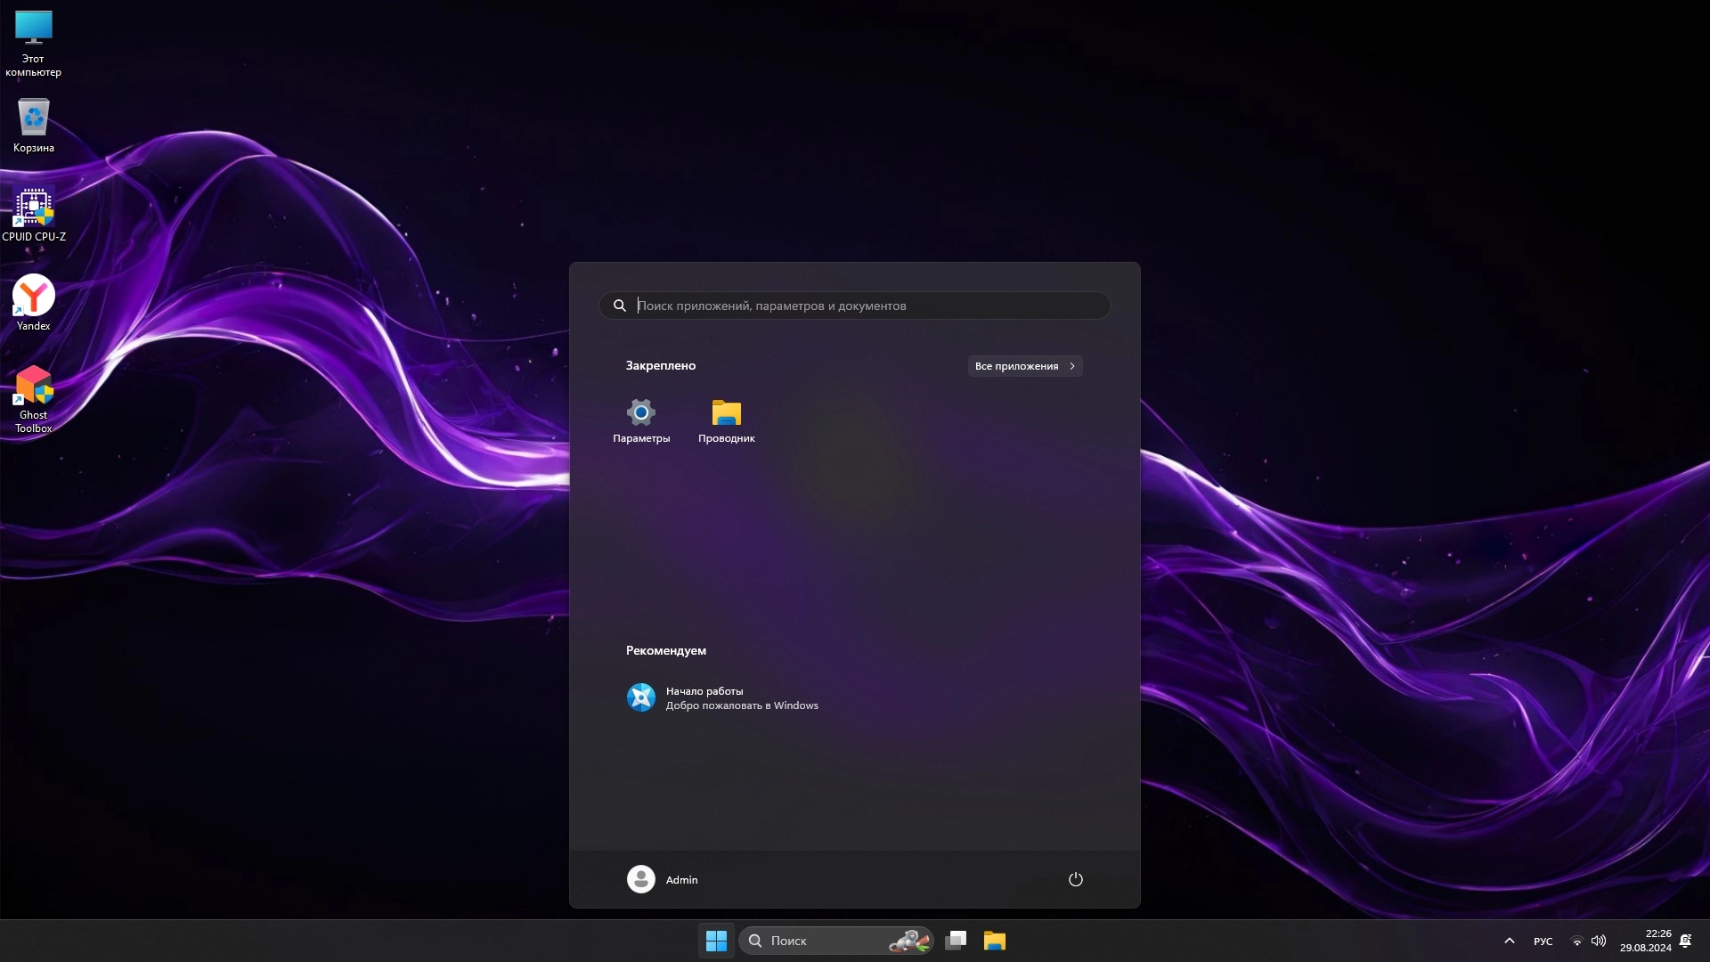1710x962 pixels.
Task: Open File Explorer from taskbar
Action: [x=994, y=941]
